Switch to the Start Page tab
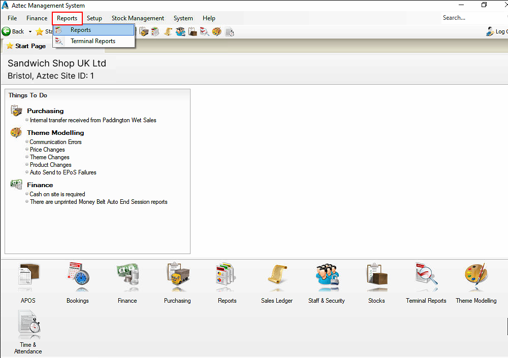 (26, 46)
